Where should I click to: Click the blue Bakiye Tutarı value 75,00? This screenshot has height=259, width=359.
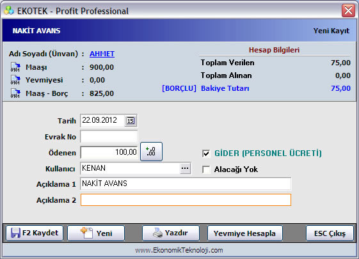click(x=340, y=88)
